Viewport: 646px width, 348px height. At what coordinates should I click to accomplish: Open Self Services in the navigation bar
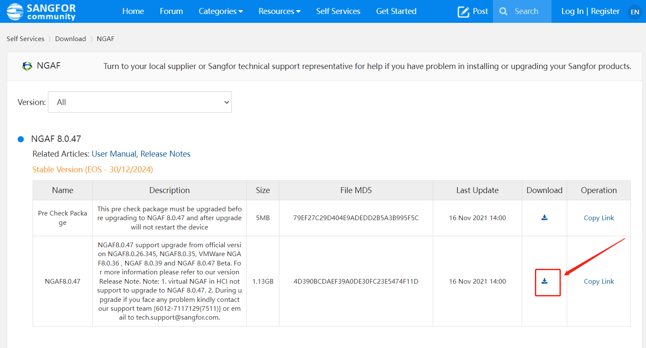coord(338,11)
